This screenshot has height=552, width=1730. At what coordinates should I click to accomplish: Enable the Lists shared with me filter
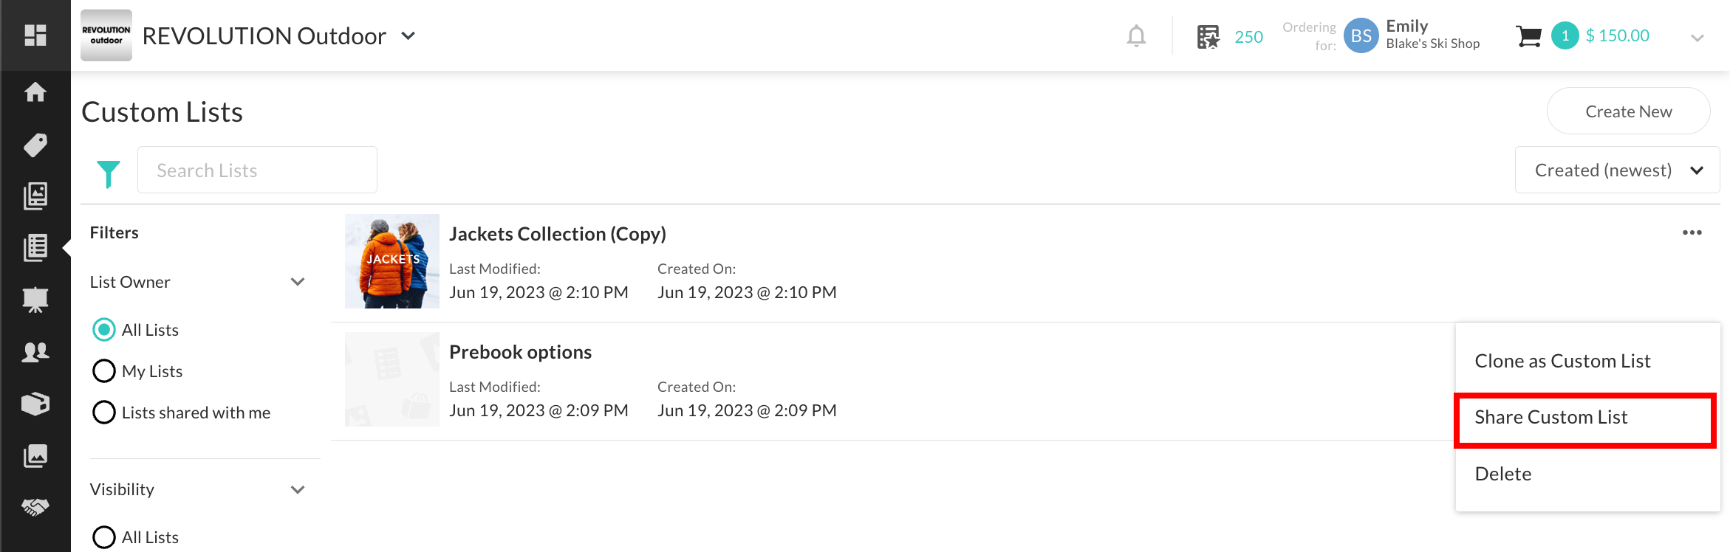[x=103, y=412]
